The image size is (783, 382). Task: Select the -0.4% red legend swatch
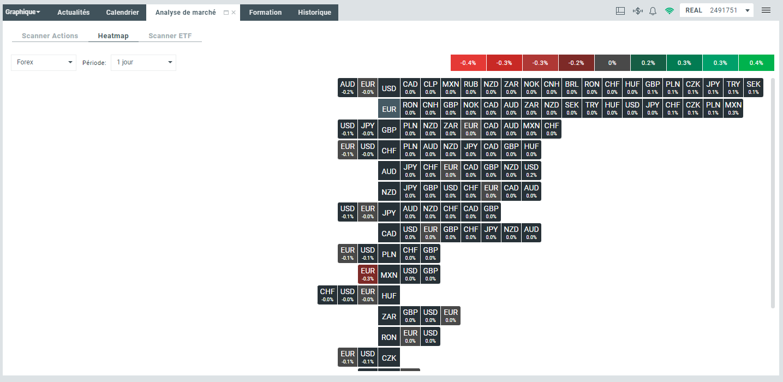point(467,62)
